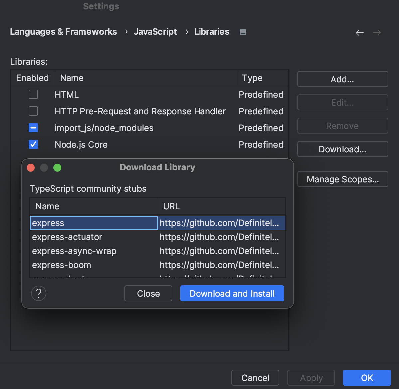
Task: Click the help question mark icon
Action: pos(38,293)
